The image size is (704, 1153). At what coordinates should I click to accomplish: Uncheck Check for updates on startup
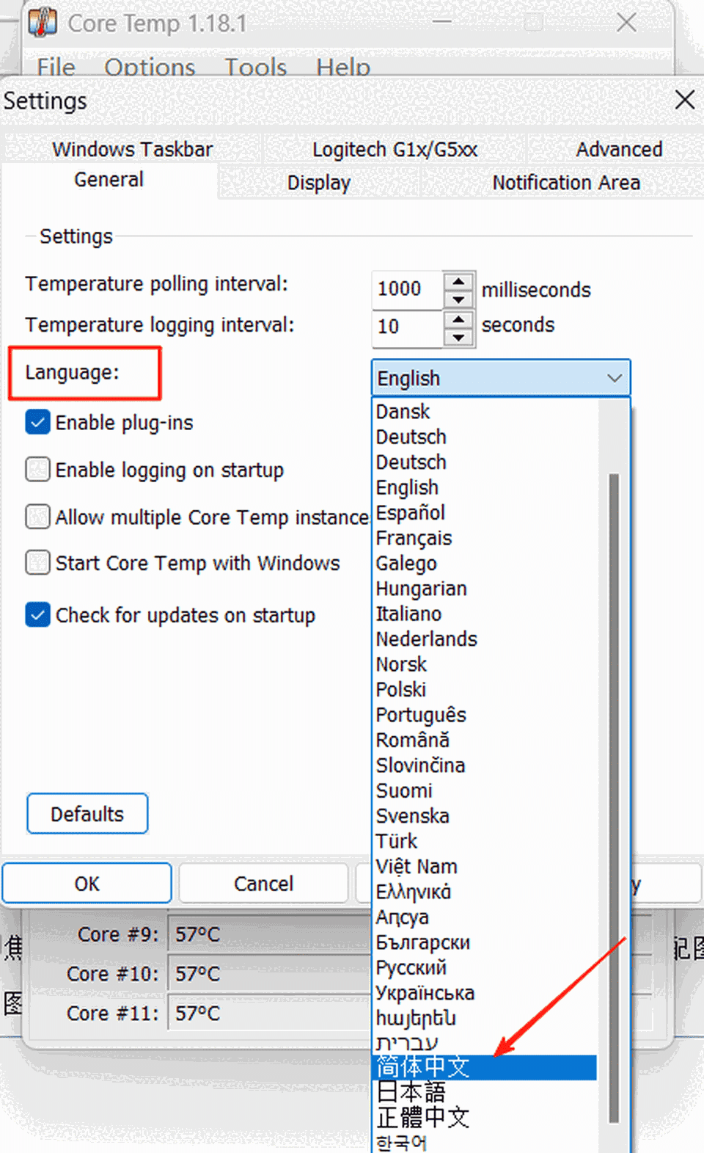coord(38,615)
